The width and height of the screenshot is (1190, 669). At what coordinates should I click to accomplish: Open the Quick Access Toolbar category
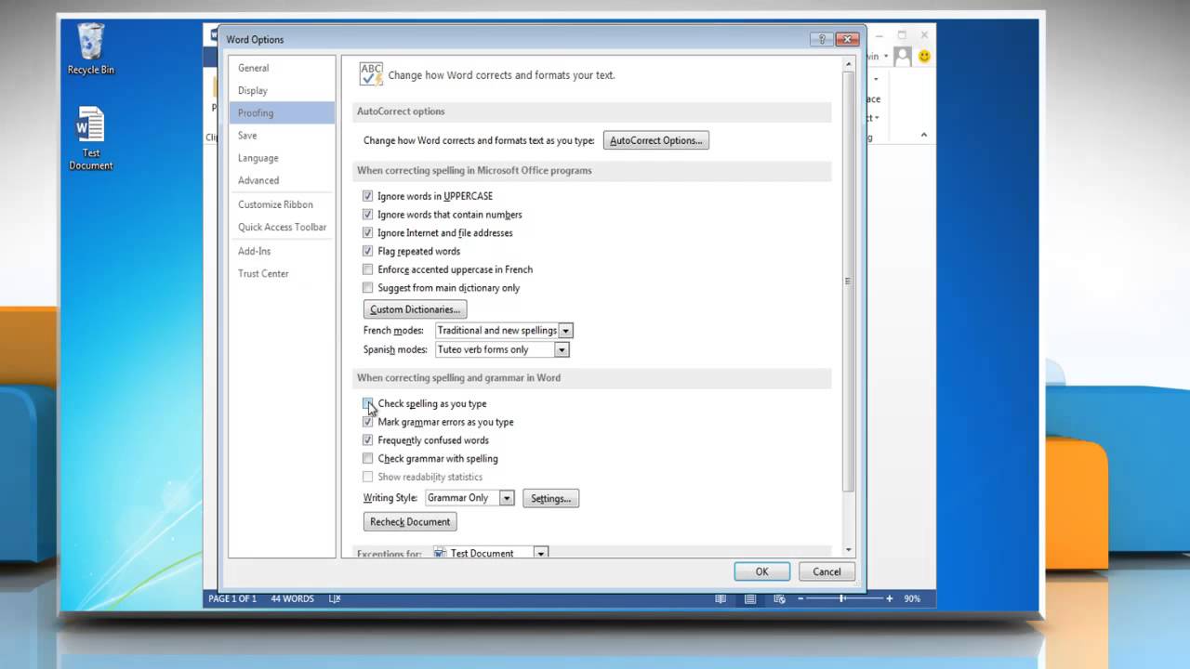pos(282,227)
